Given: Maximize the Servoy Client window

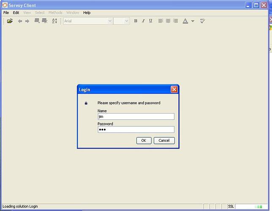Looking at the screenshot, I should pos(256,5).
